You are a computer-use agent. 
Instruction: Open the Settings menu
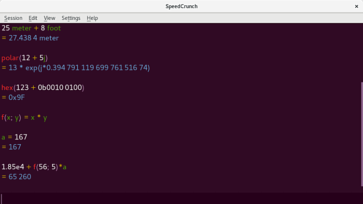[x=71, y=18]
